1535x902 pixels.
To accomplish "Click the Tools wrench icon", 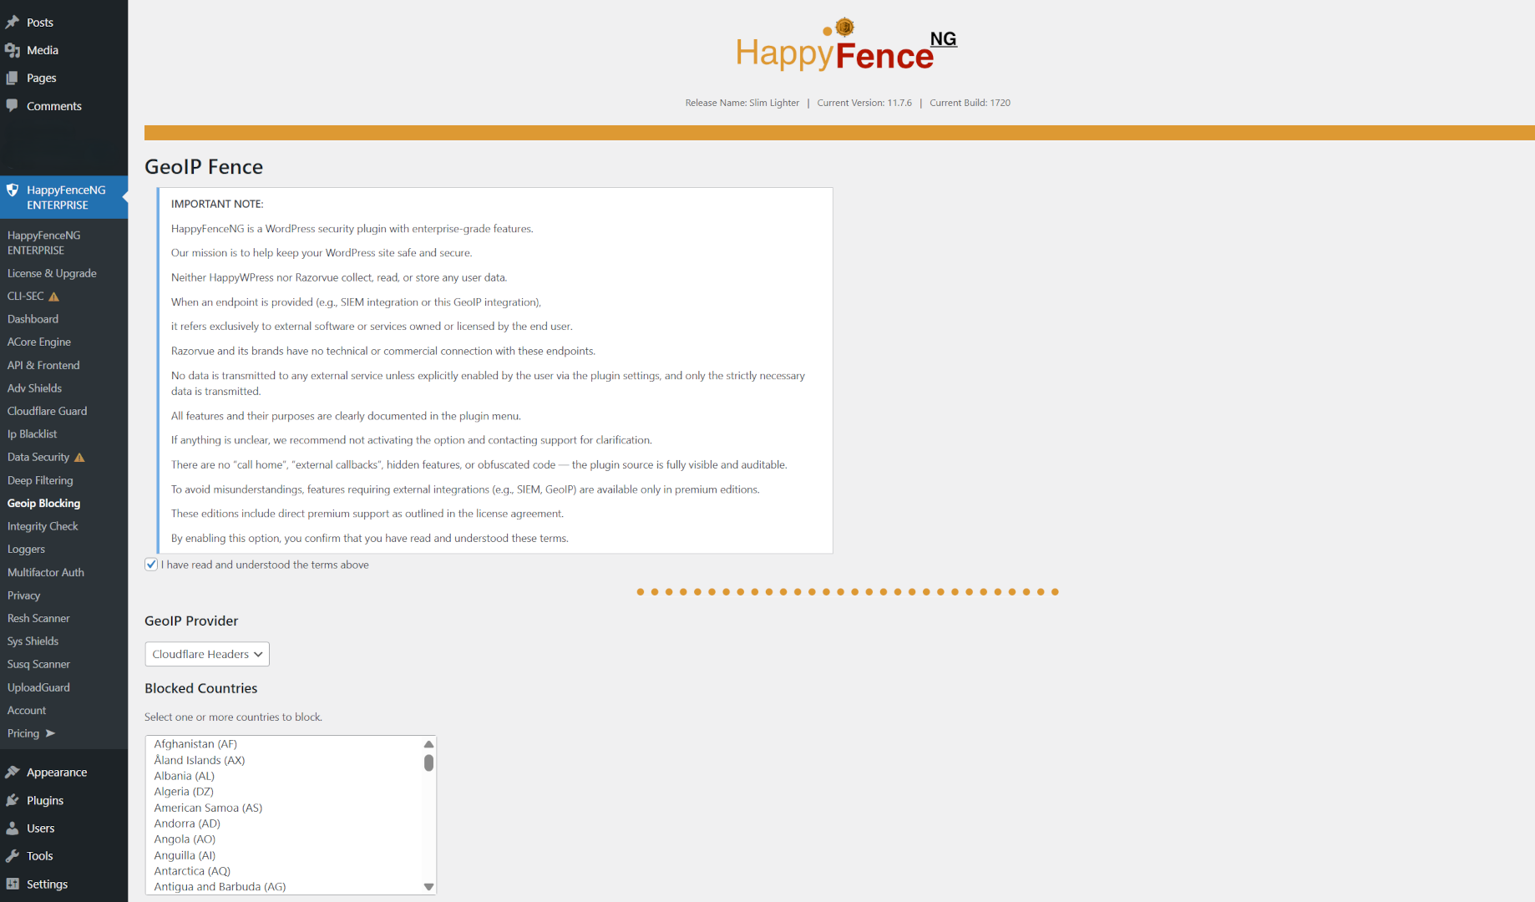I will pos(13,856).
